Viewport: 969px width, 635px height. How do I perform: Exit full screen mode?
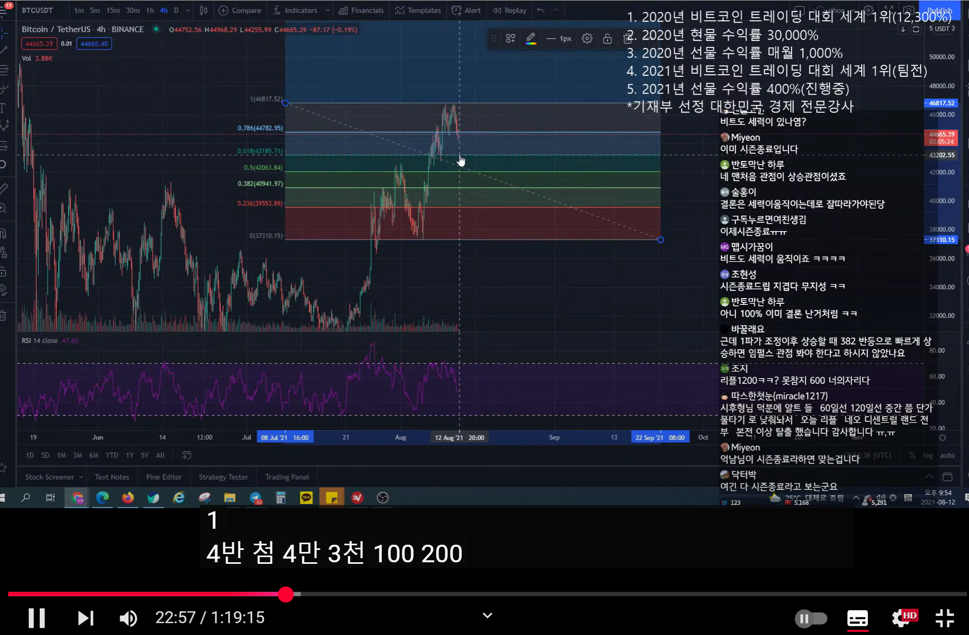coord(945,617)
